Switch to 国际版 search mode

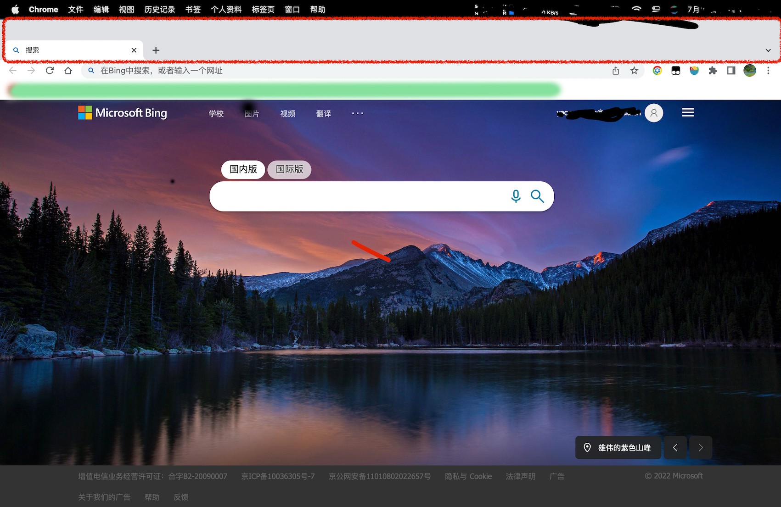coord(289,169)
